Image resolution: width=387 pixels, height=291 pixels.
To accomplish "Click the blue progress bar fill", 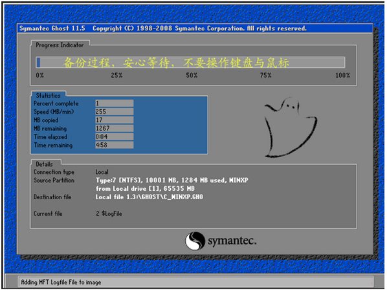I will click(38, 62).
